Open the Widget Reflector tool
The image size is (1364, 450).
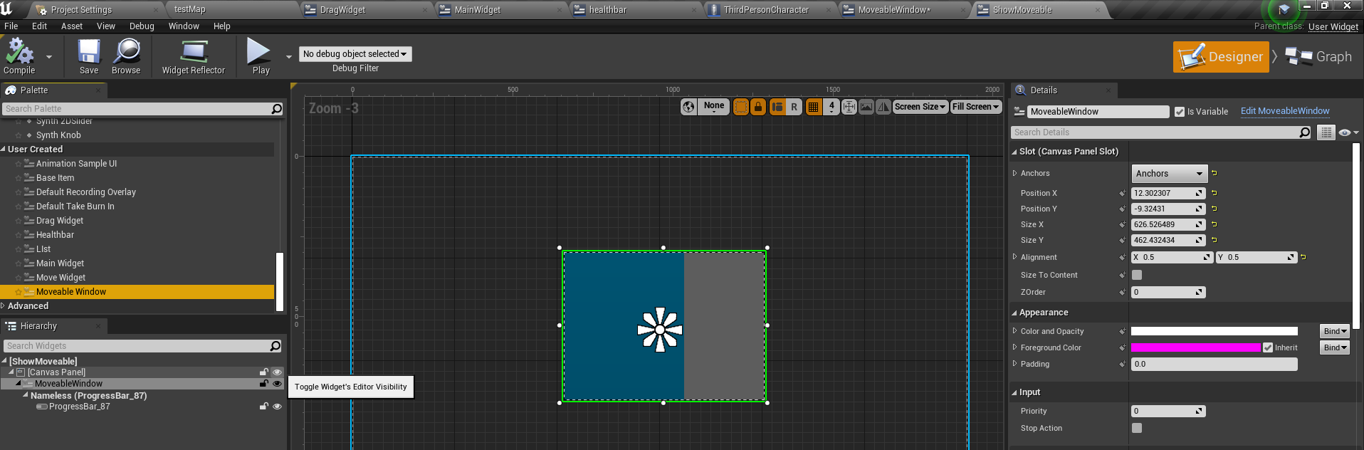coord(193,56)
